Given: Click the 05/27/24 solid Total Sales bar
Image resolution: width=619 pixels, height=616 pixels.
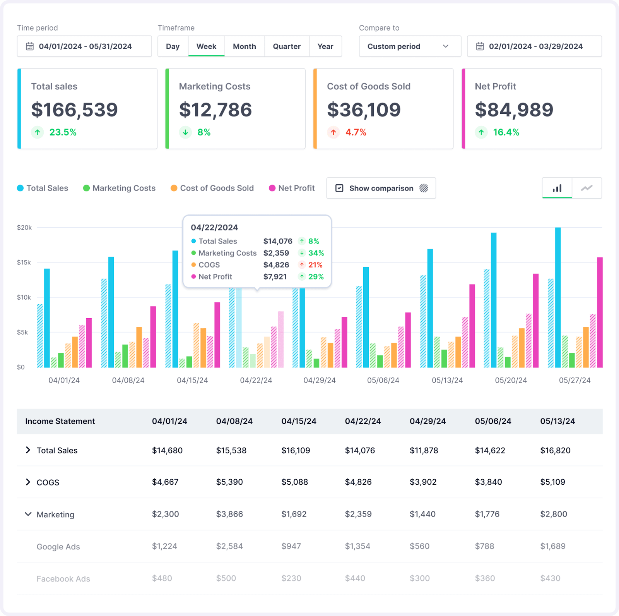Looking at the screenshot, I should coord(558,297).
